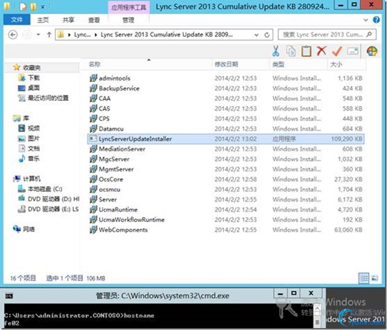Screen dimensions: 387x330
Task: Click the rename icon right of the checkmark
Action: pos(352,51)
